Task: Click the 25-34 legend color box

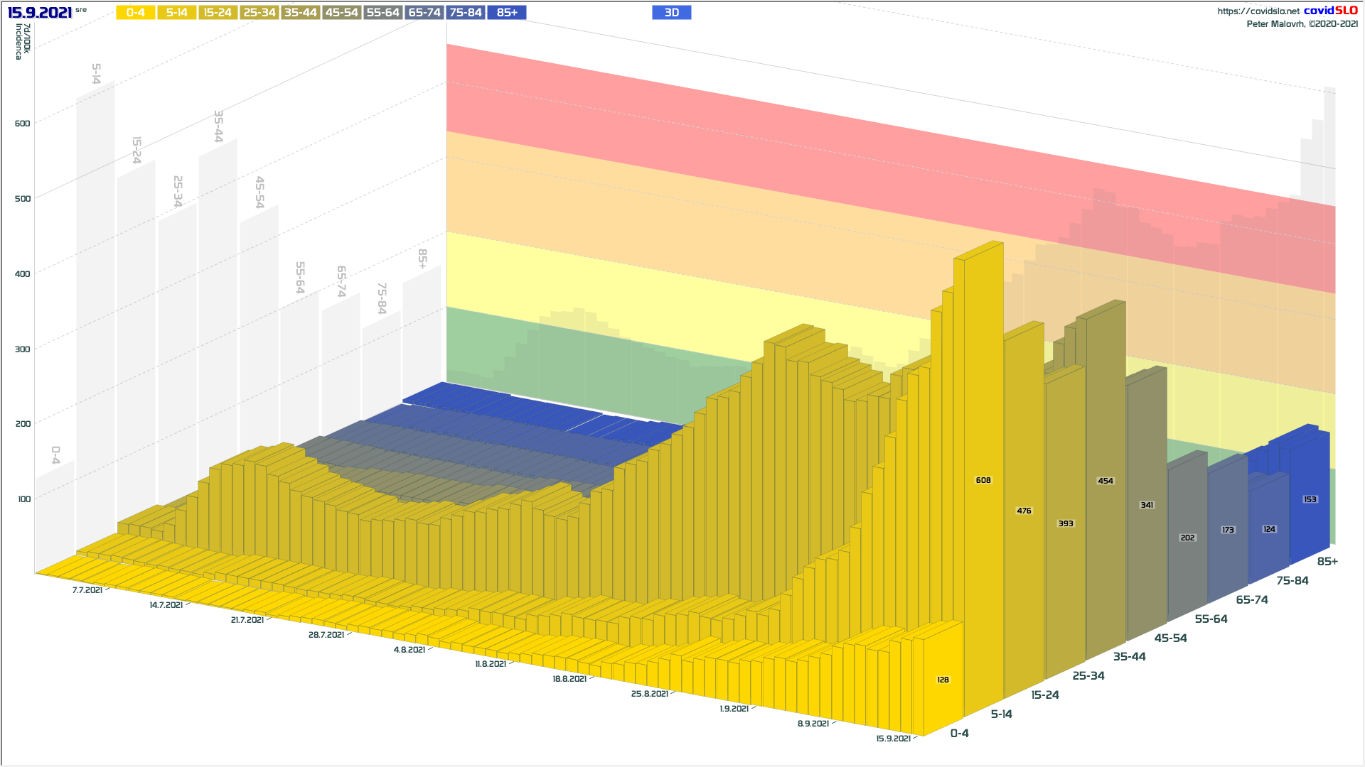Action: pos(259,13)
